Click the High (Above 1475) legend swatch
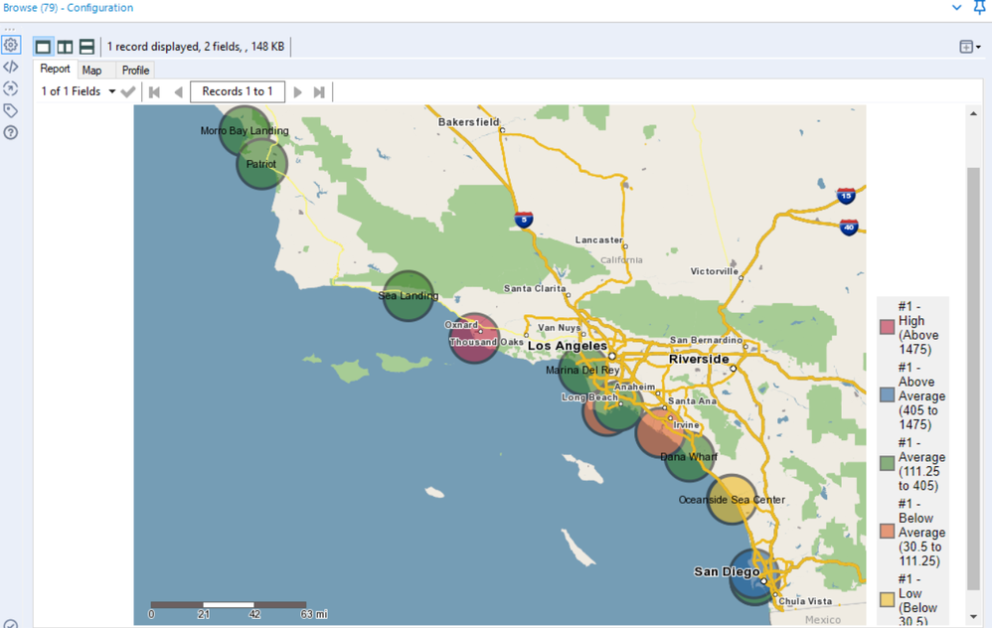This screenshot has width=992, height=628. click(887, 327)
